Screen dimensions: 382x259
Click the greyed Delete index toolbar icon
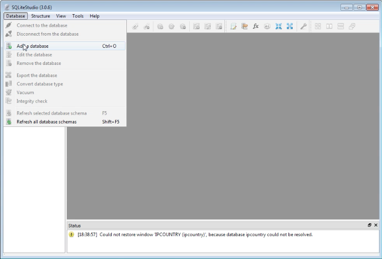pyautogui.click(x=146, y=26)
